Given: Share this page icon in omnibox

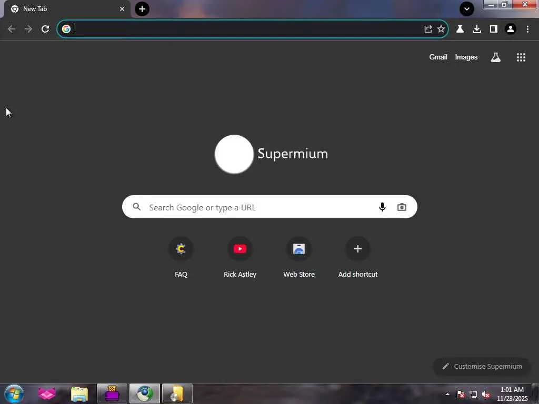Looking at the screenshot, I should click(x=428, y=29).
